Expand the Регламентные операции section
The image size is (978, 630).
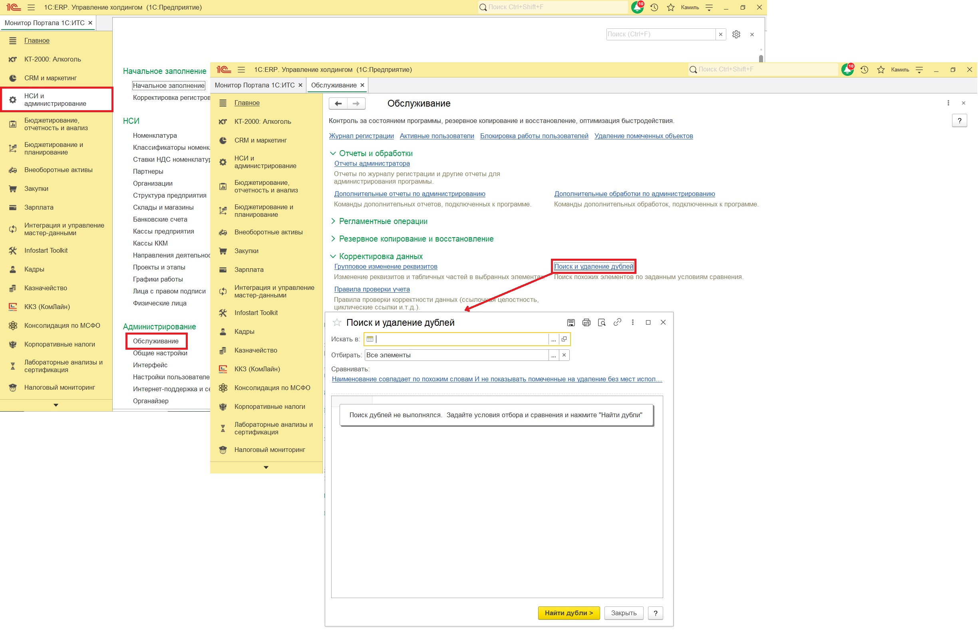(x=333, y=221)
